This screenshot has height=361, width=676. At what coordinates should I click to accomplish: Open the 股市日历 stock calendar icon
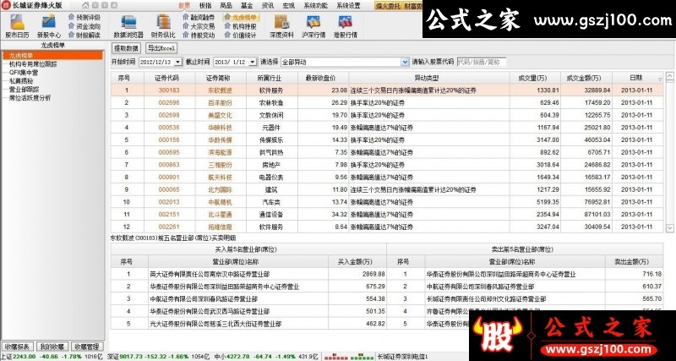[17, 26]
